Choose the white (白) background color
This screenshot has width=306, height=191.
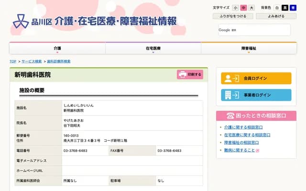click(277, 8)
